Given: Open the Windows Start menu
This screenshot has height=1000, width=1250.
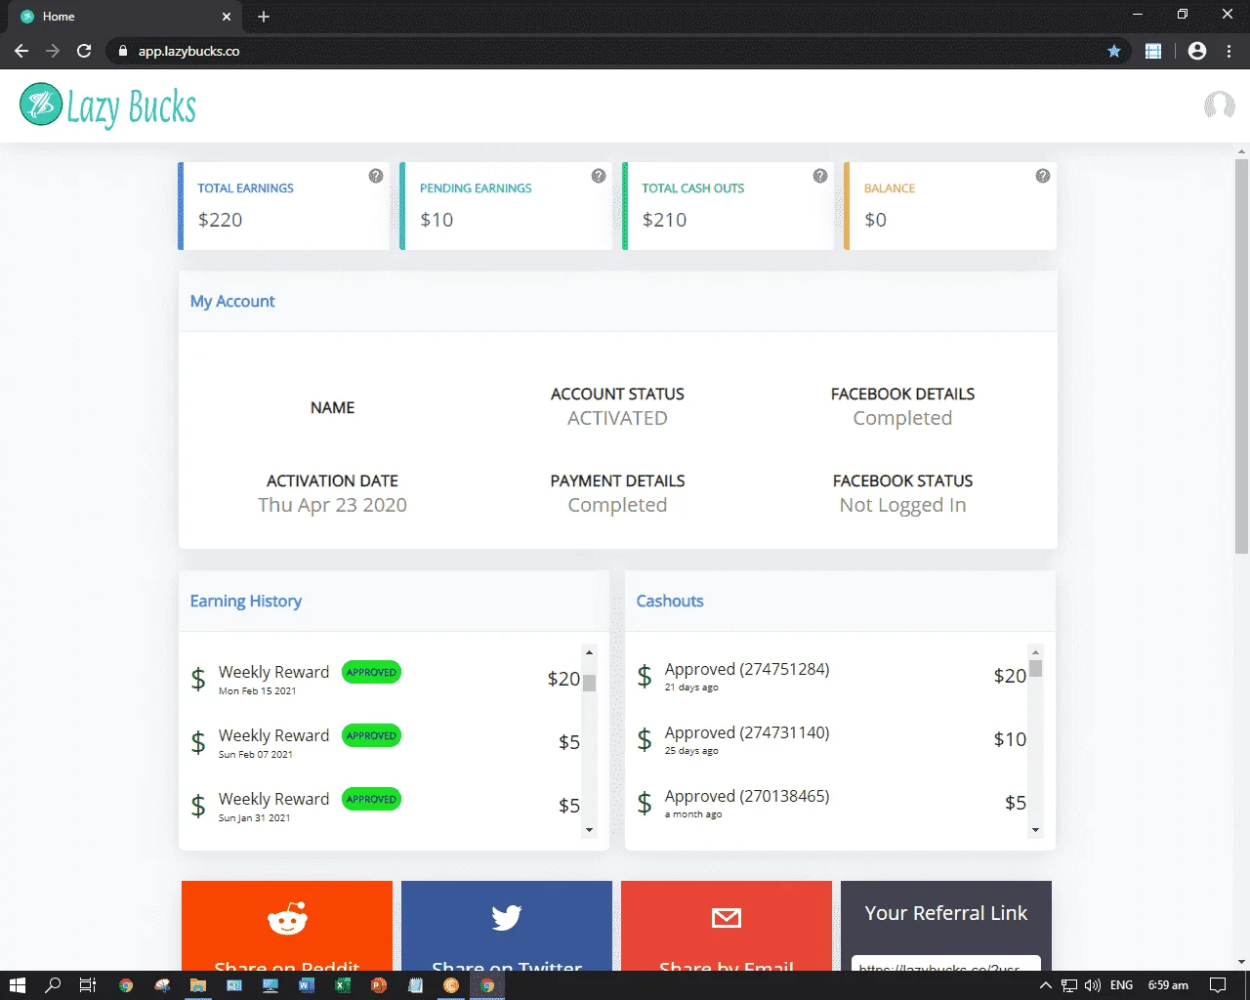Looking at the screenshot, I should 17,985.
